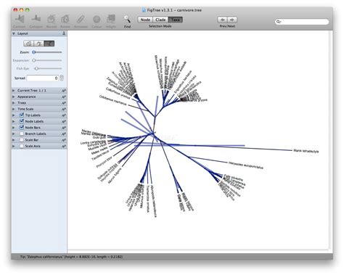Screen dimensions: 344x275
Task: Select the polar tree layout icon
Action: click(x=38, y=44)
